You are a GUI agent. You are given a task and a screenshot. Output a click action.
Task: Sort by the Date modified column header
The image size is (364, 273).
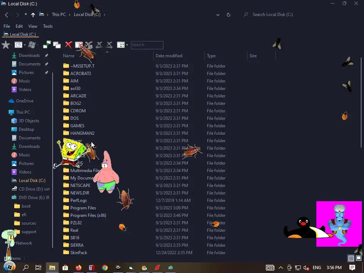169,56
